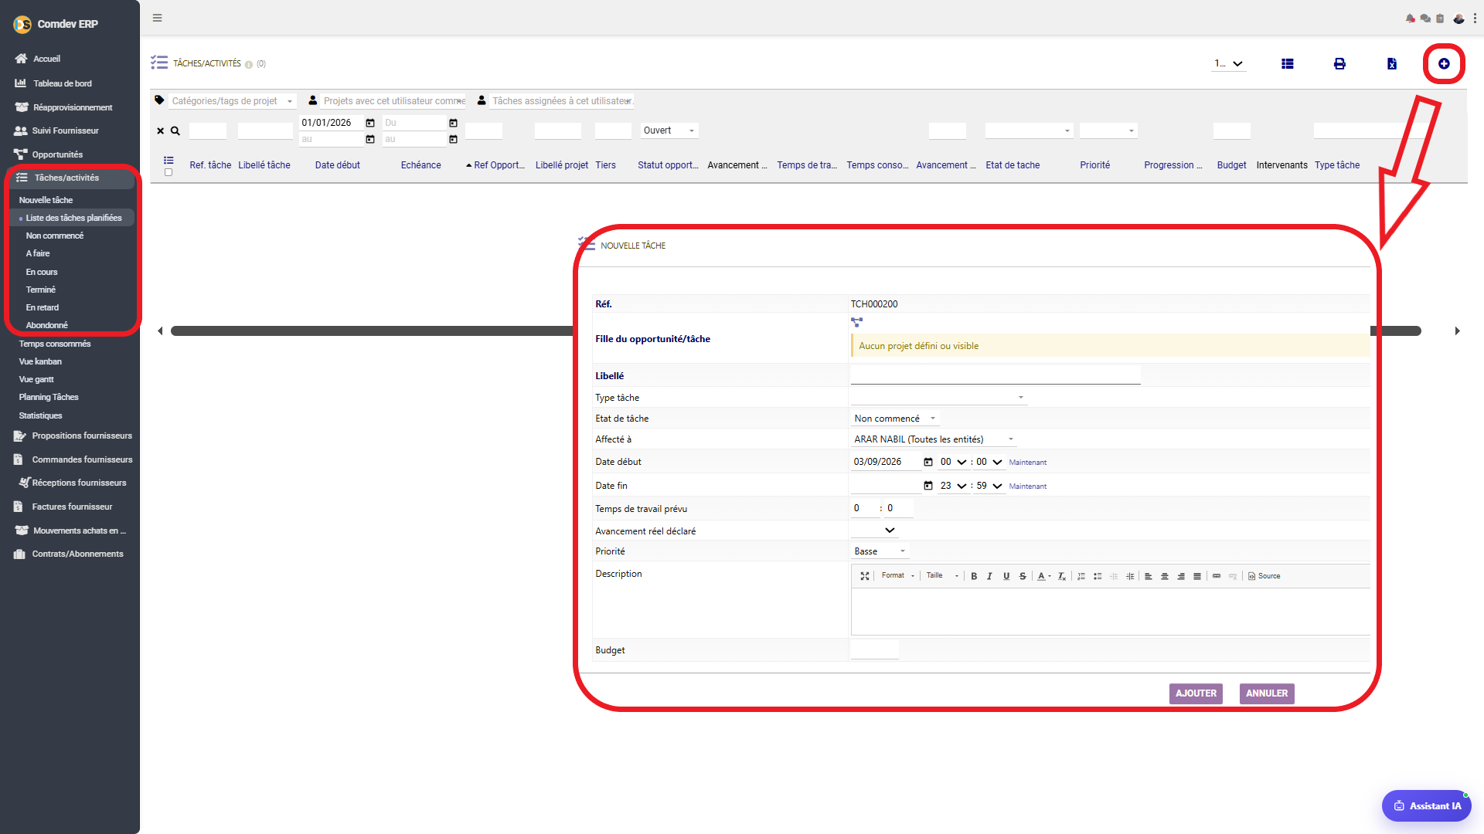This screenshot has height=834, width=1484.
Task: Open the Etat de tâche Non commencé dropdown
Action: 895,419
